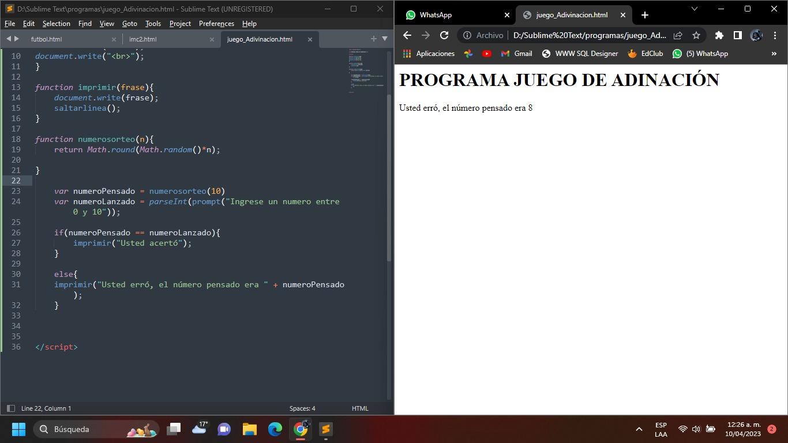Go to previous tab with left arrow
Viewport: 788px width, 443px height.
(9, 39)
